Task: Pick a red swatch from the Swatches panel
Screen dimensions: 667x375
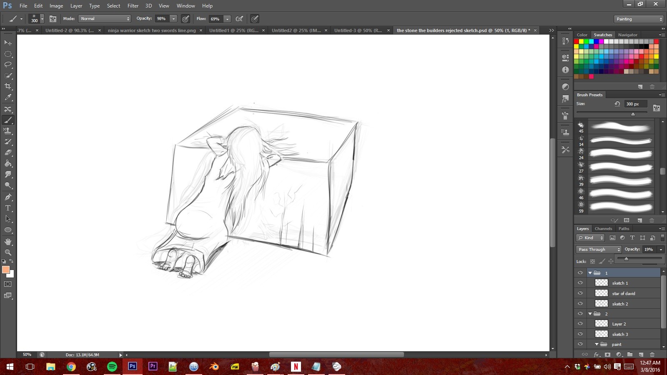Action: point(577,41)
